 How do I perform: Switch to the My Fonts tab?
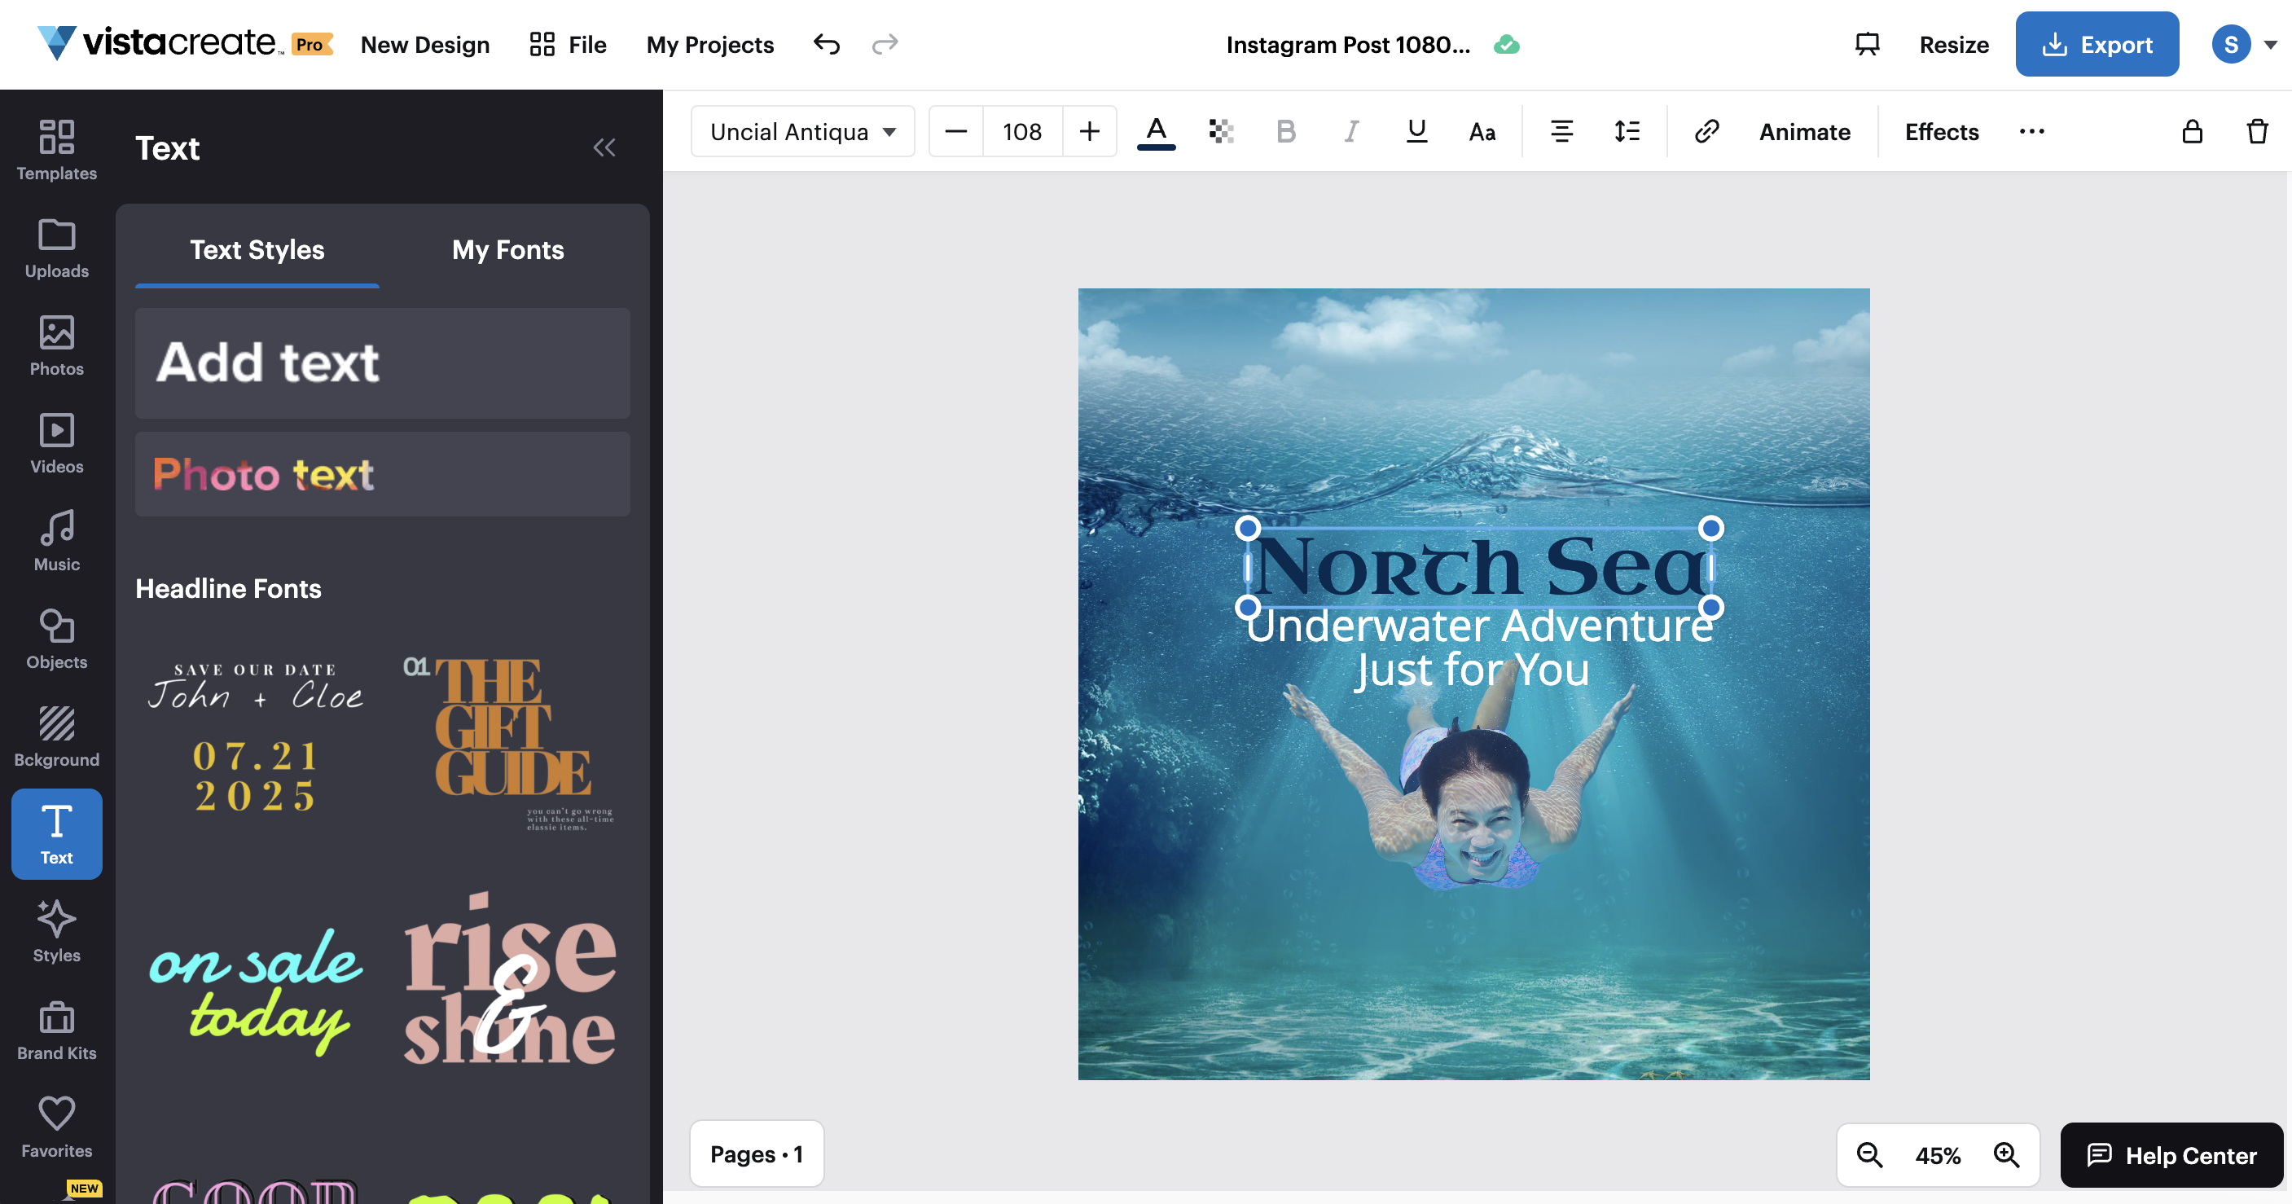(507, 249)
